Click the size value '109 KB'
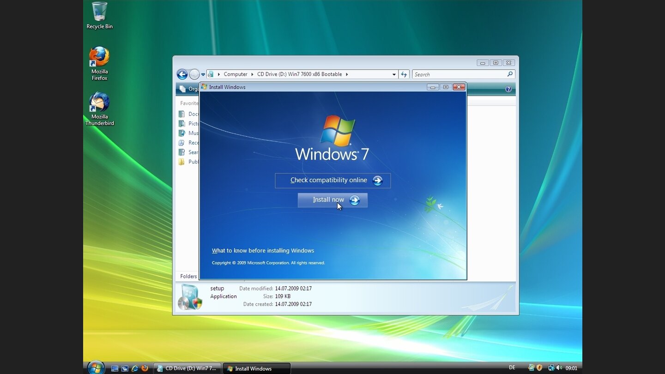The height and width of the screenshot is (374, 665). 283,296
